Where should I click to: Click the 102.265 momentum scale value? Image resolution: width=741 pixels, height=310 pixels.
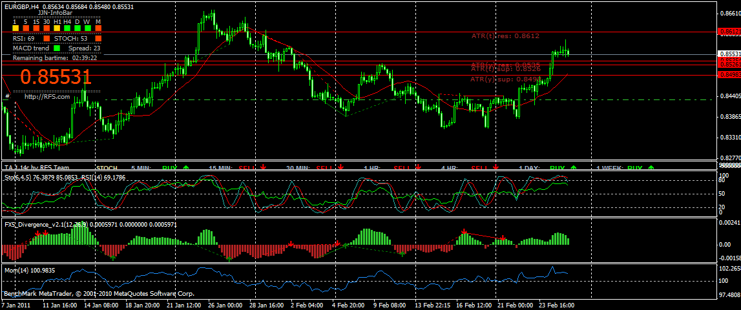coord(729,269)
